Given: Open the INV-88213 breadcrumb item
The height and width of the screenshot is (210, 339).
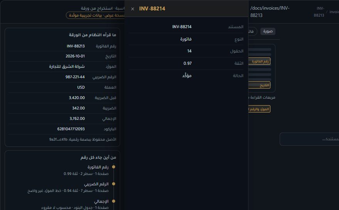Looking at the screenshot, I should 319,12.
